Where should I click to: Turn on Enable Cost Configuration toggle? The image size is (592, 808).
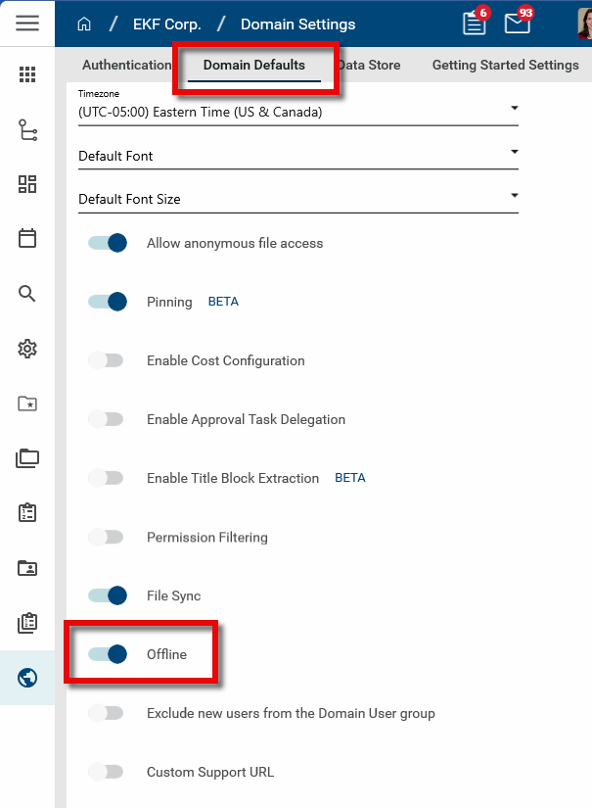click(106, 360)
